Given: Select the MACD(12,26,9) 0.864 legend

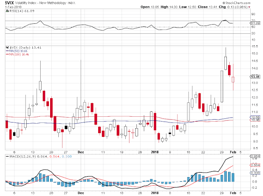Looking at the screenshot, I should [26, 157].
